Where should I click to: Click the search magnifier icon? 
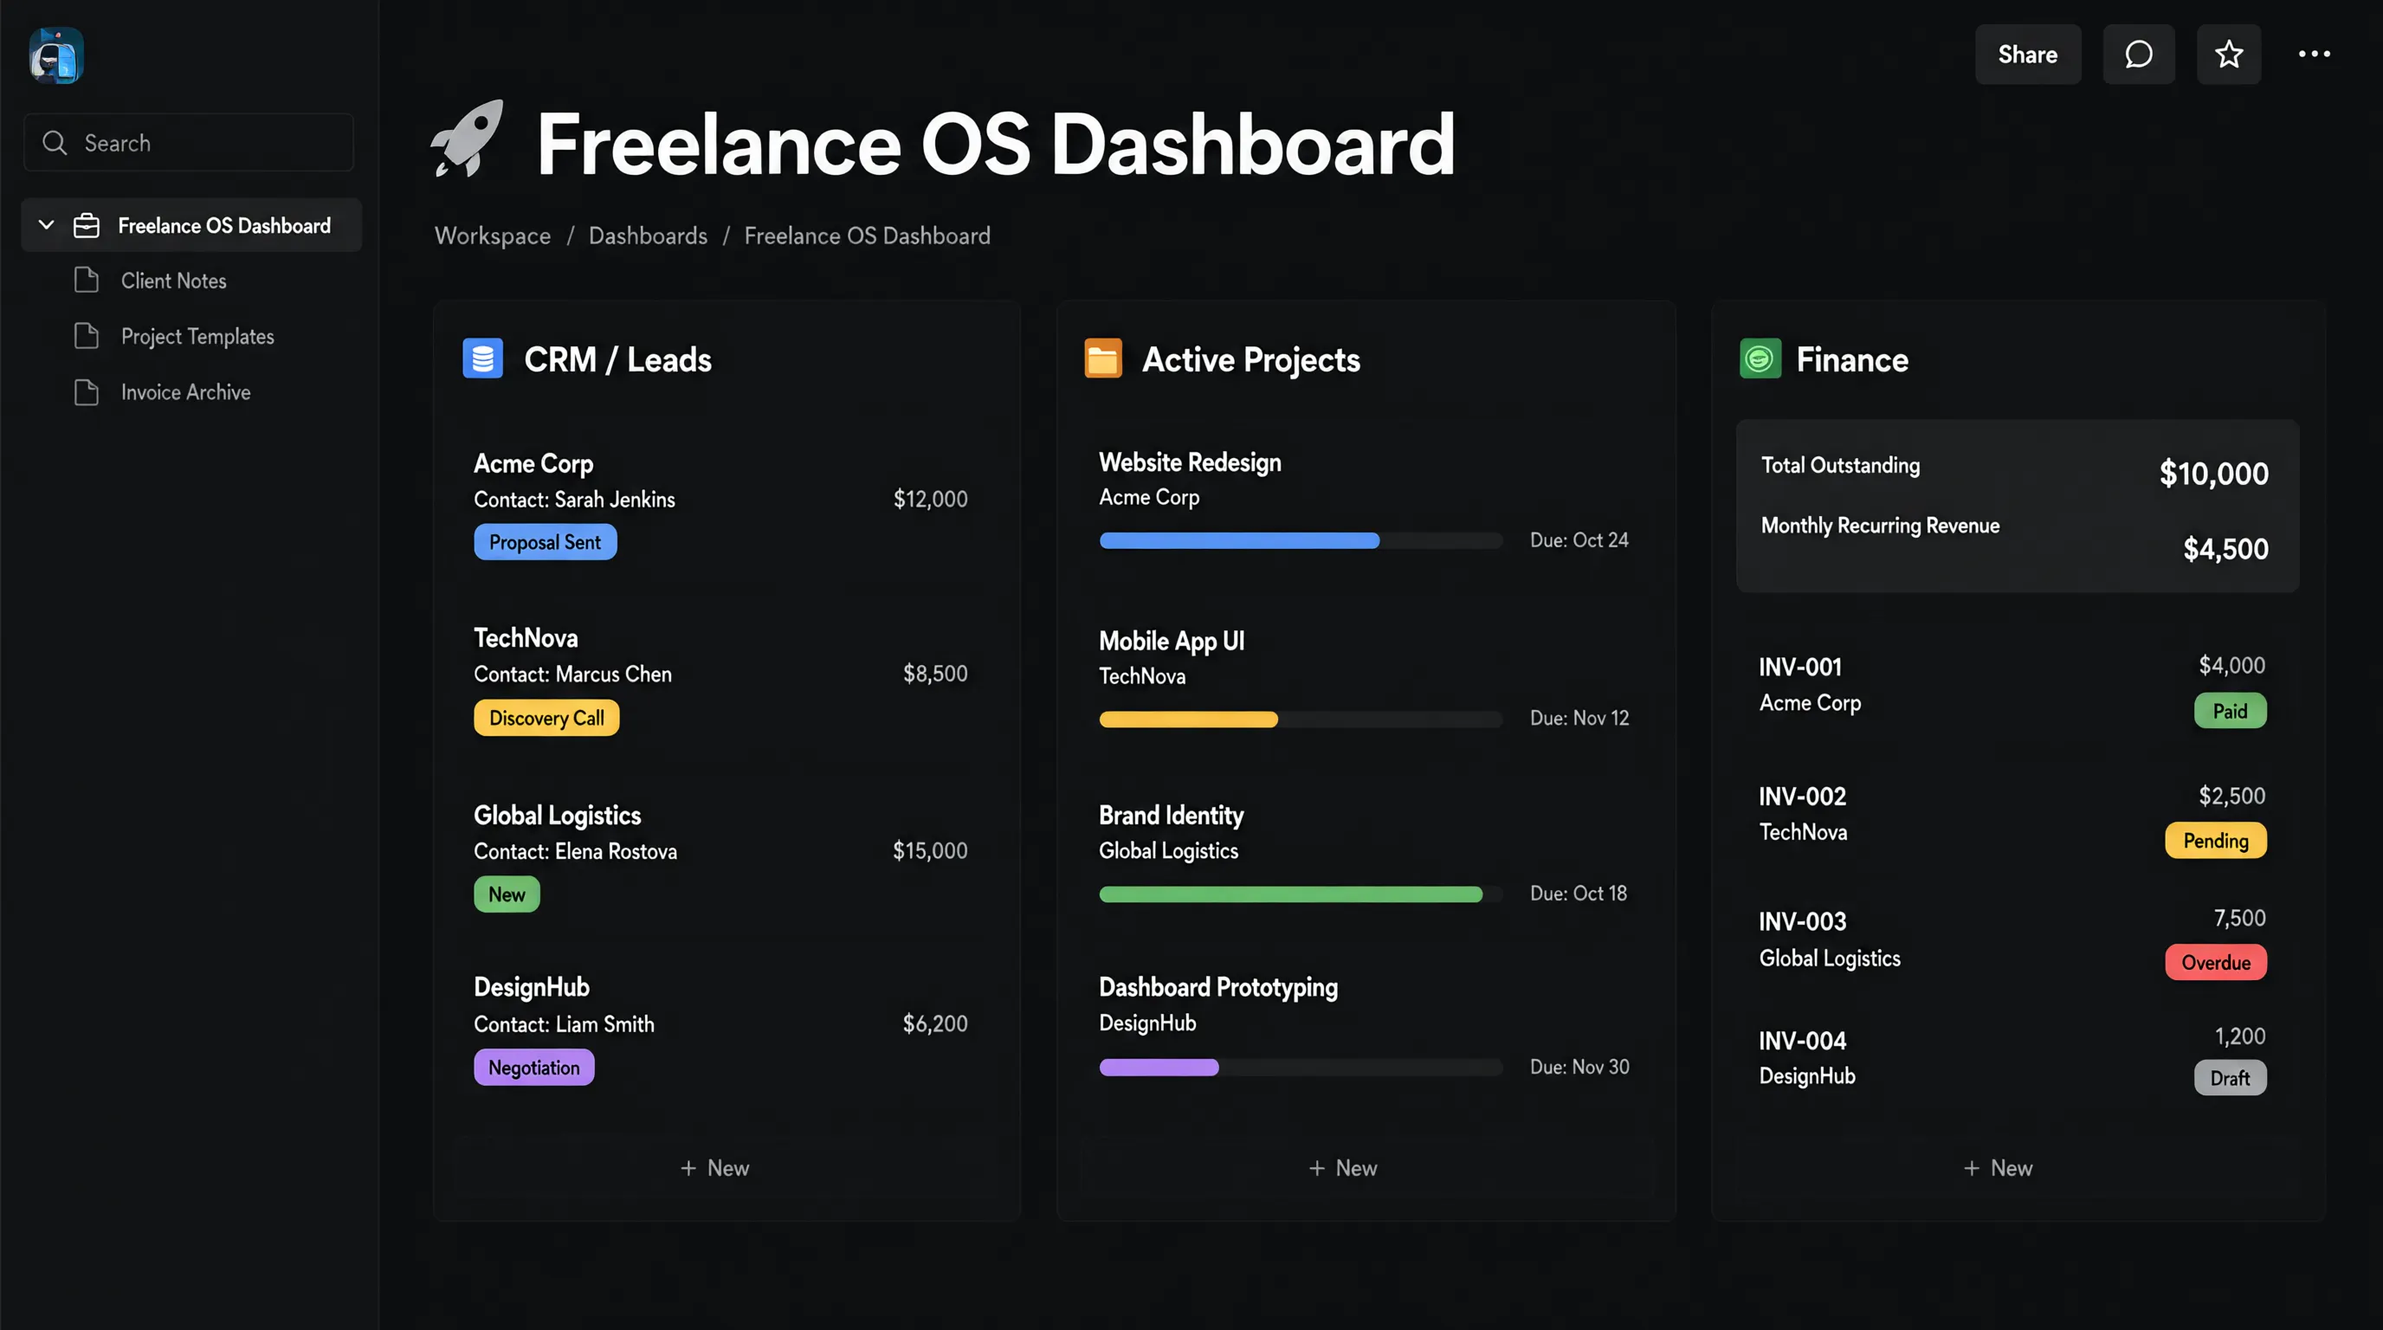55,142
